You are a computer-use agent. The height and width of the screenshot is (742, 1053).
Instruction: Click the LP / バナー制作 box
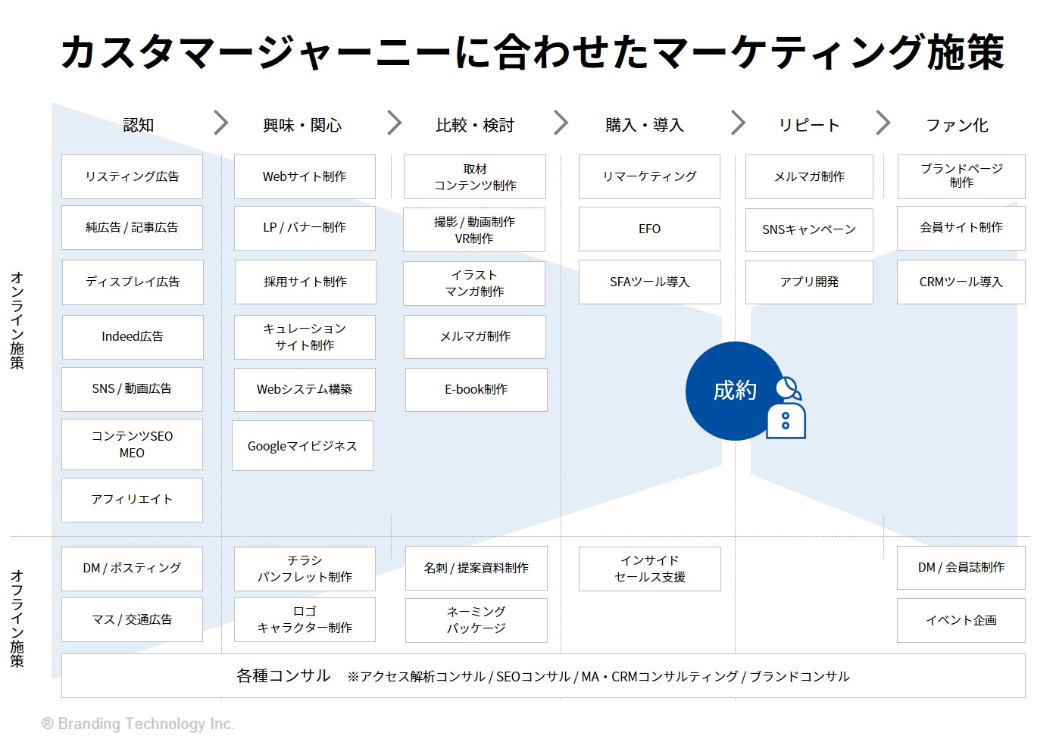[305, 228]
